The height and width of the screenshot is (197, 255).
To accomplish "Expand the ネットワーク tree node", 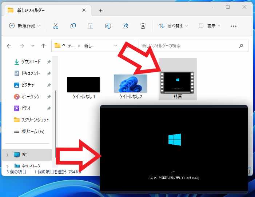I will pyautogui.click(x=7, y=166).
